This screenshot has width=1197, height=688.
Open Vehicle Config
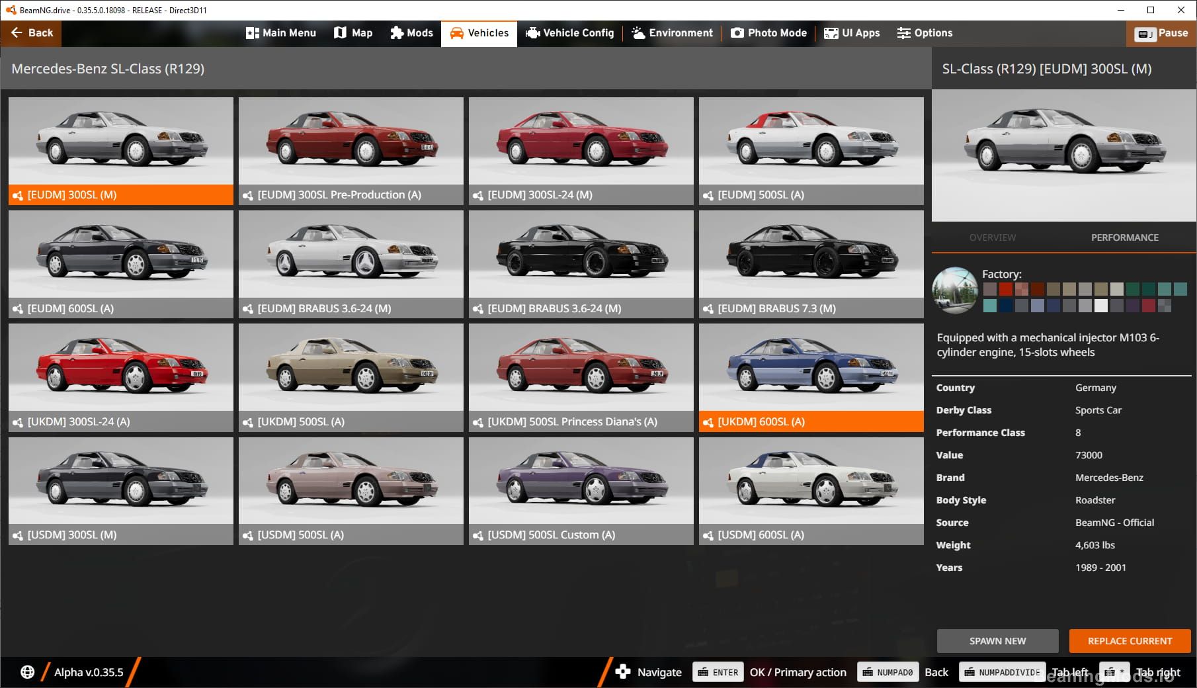click(569, 33)
